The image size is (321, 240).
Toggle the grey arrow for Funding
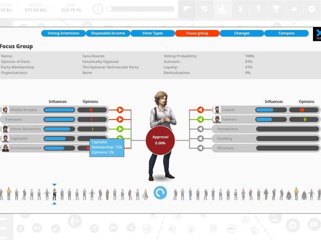coord(201,138)
